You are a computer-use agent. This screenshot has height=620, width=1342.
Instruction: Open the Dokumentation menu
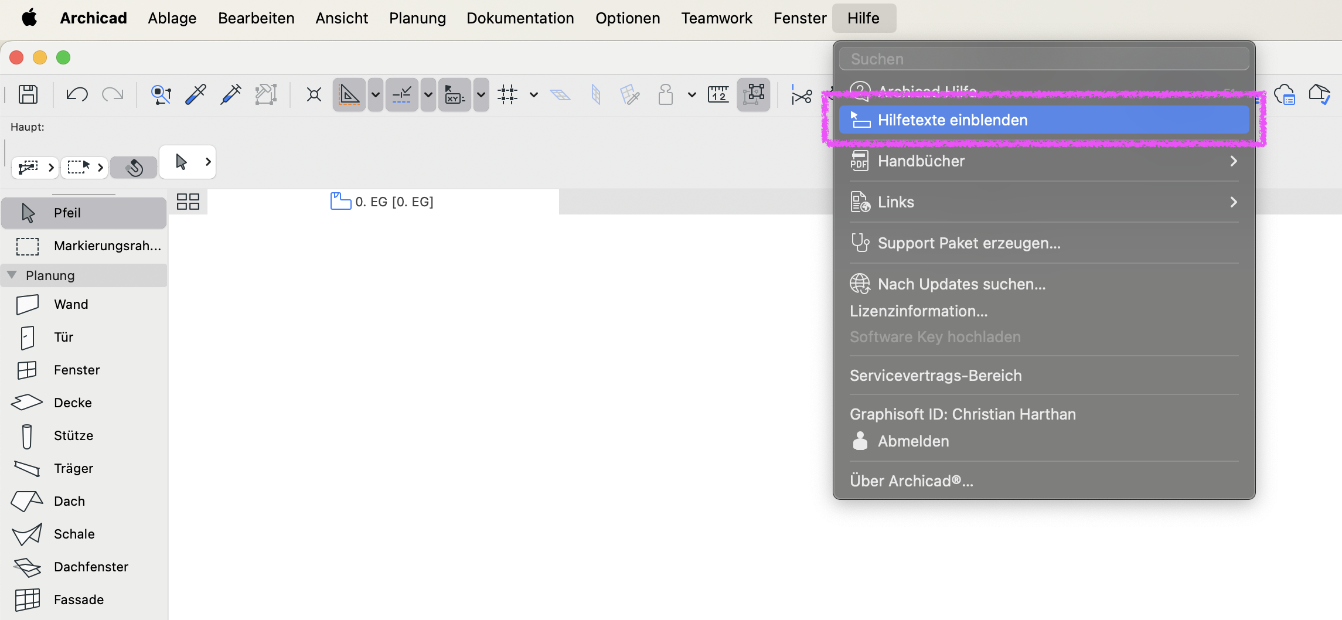tap(520, 18)
